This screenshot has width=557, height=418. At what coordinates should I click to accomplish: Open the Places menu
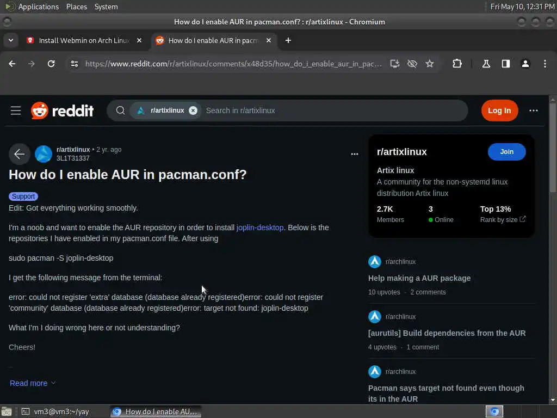[77, 7]
